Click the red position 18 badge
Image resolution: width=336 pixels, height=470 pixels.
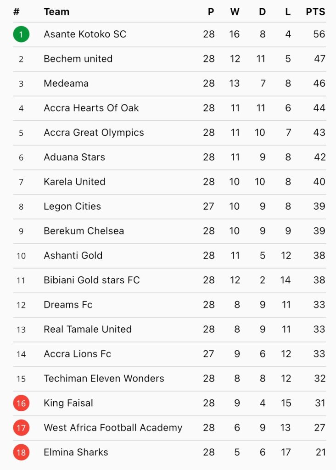pos(21,452)
